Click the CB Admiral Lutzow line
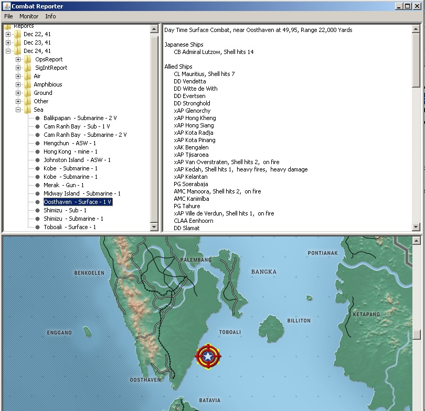The width and height of the screenshot is (425, 411). [x=214, y=52]
